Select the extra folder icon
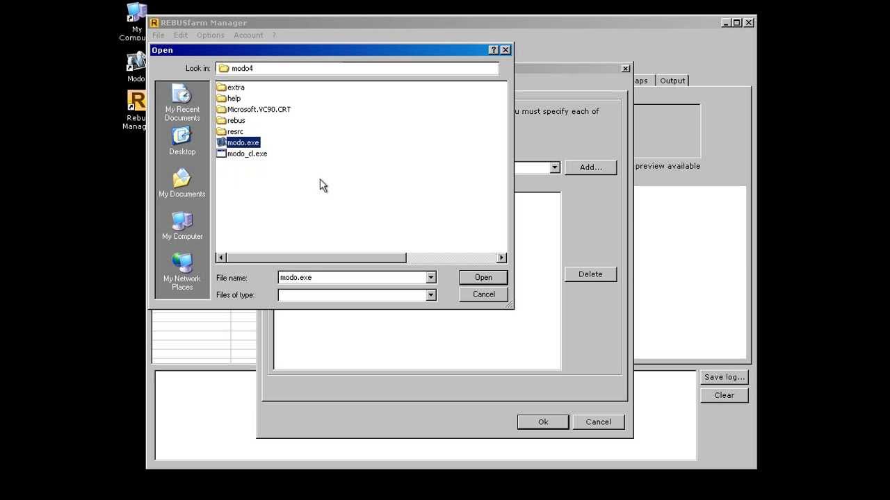Screen dimensions: 890x500 221,87
